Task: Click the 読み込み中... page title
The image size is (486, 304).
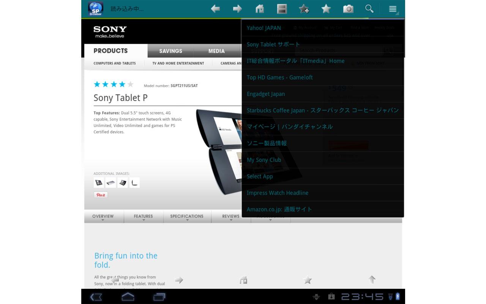Action: 127,9
